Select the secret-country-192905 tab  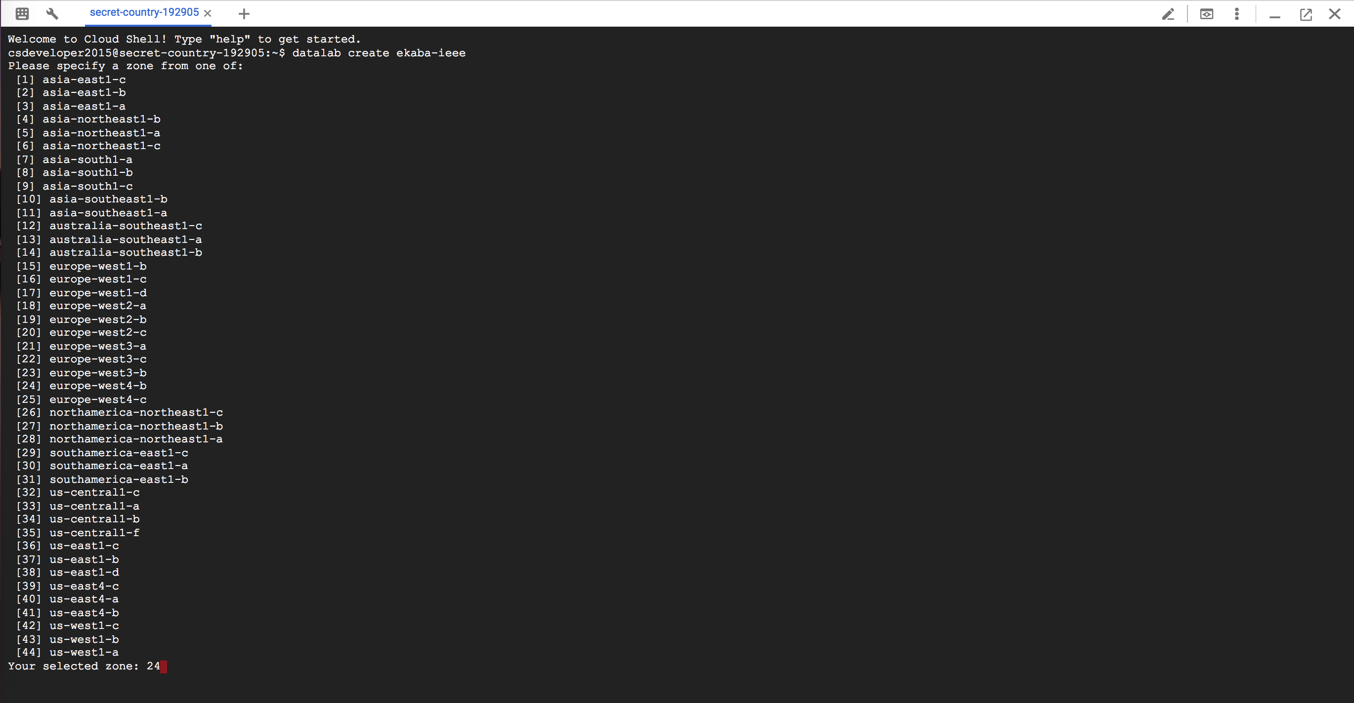point(143,12)
